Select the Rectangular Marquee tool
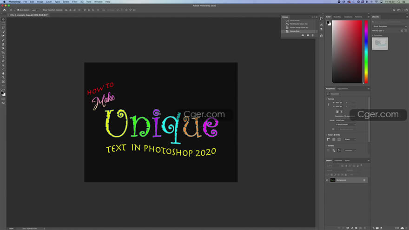Screen dimensions: 409x230 click(3, 24)
